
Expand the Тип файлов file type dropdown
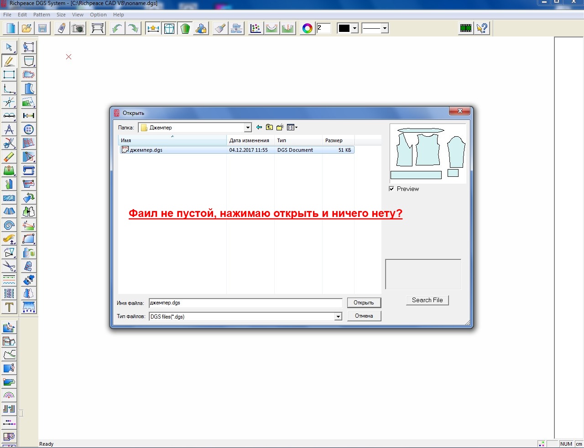(338, 316)
